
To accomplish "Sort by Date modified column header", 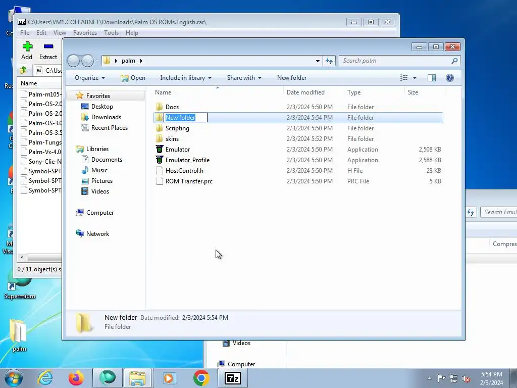I will (313, 92).
